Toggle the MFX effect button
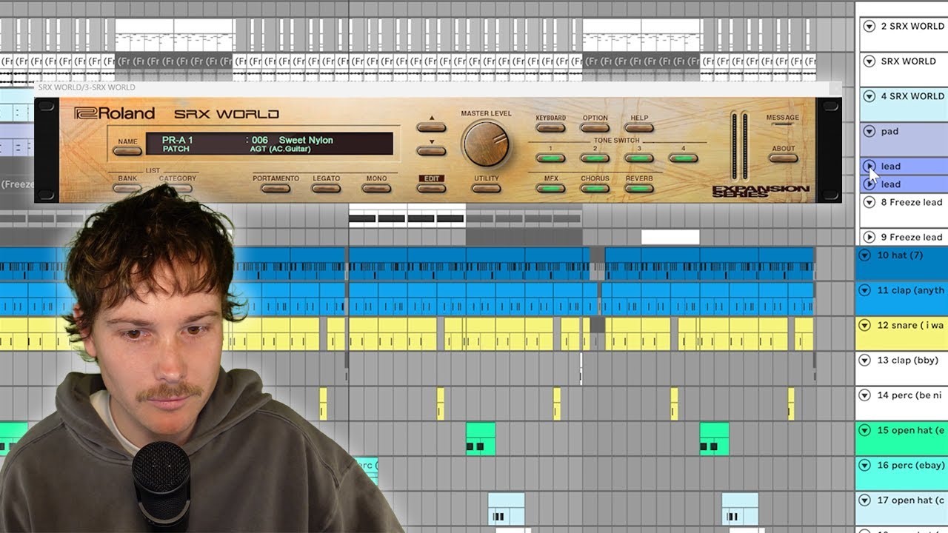This screenshot has height=533, width=948. 550,188
